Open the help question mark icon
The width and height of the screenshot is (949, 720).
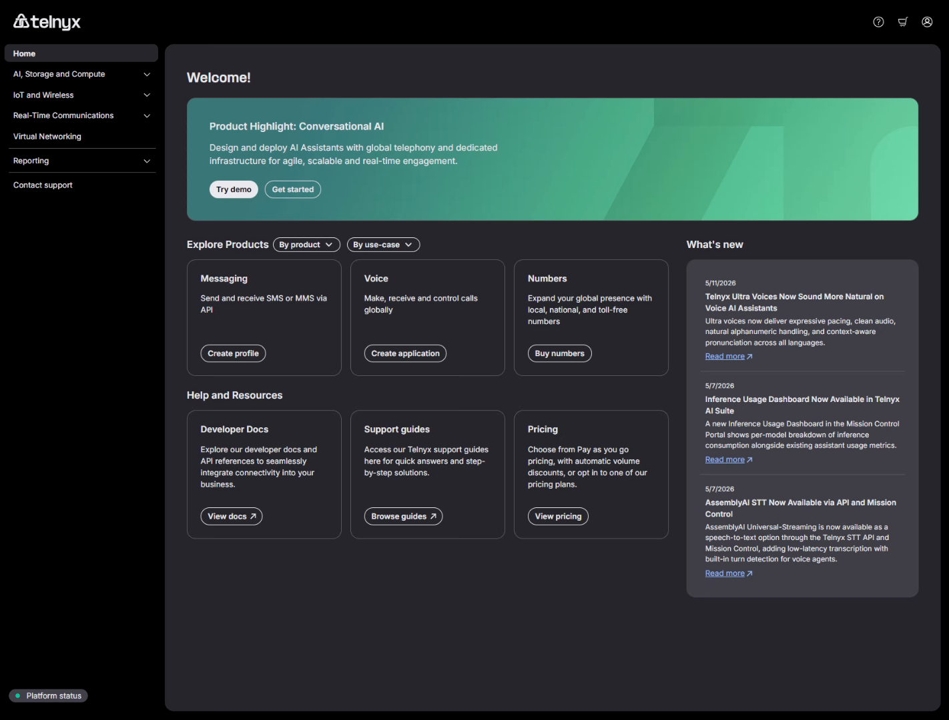[878, 22]
